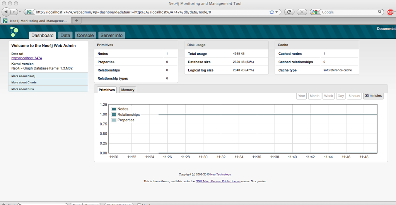Select the Neo4j Monitoring browser tab

click(x=36, y=21)
